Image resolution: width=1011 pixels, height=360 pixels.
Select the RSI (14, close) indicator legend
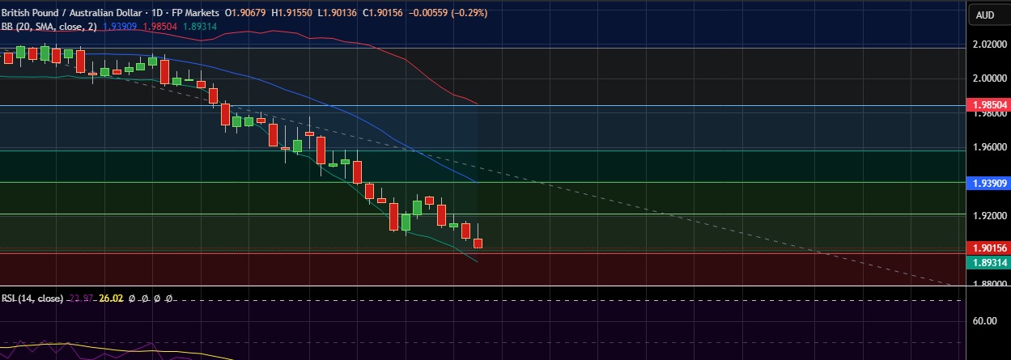pos(32,299)
